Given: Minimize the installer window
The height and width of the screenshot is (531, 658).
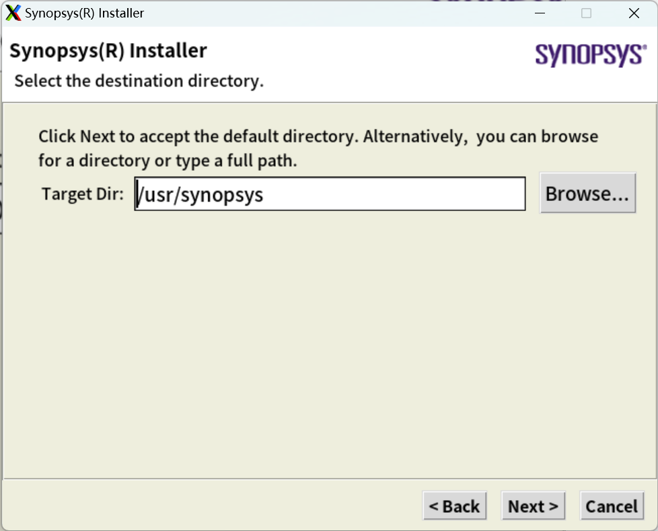Looking at the screenshot, I should point(539,13).
